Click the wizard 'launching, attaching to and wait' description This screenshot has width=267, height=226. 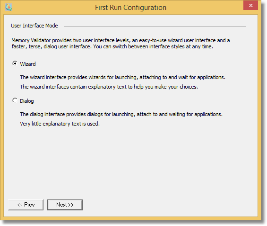(x=122, y=77)
